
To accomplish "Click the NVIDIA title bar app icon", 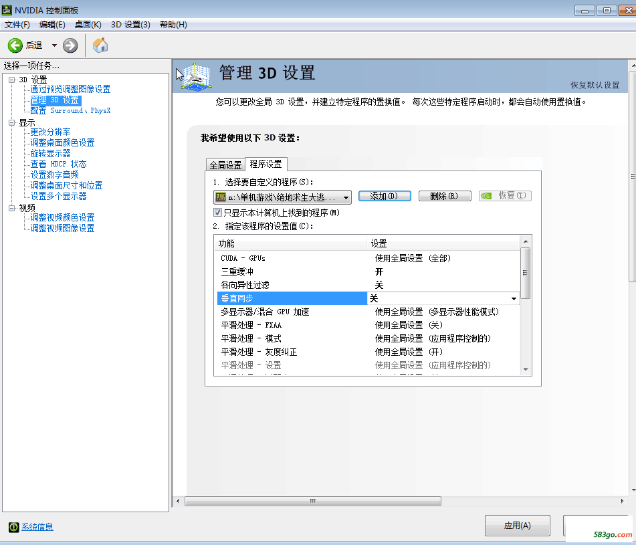I will (7, 10).
